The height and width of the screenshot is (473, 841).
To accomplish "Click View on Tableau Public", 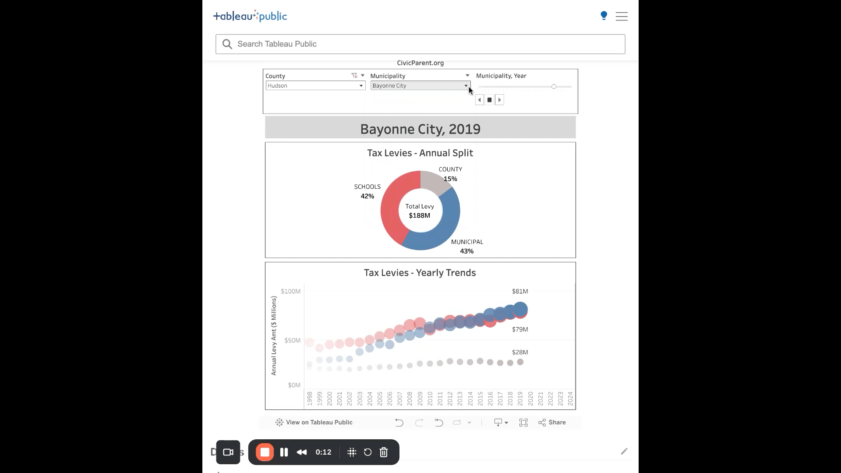I will [x=314, y=422].
